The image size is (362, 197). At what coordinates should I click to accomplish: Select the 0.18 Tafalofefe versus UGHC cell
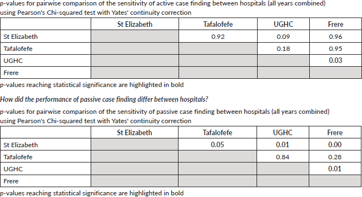click(x=283, y=49)
